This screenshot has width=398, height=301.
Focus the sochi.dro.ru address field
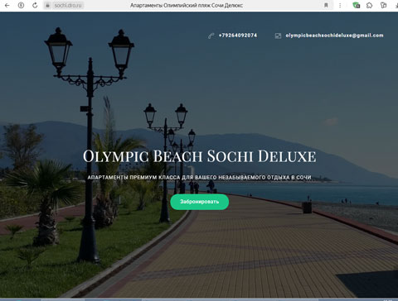tap(68, 5)
